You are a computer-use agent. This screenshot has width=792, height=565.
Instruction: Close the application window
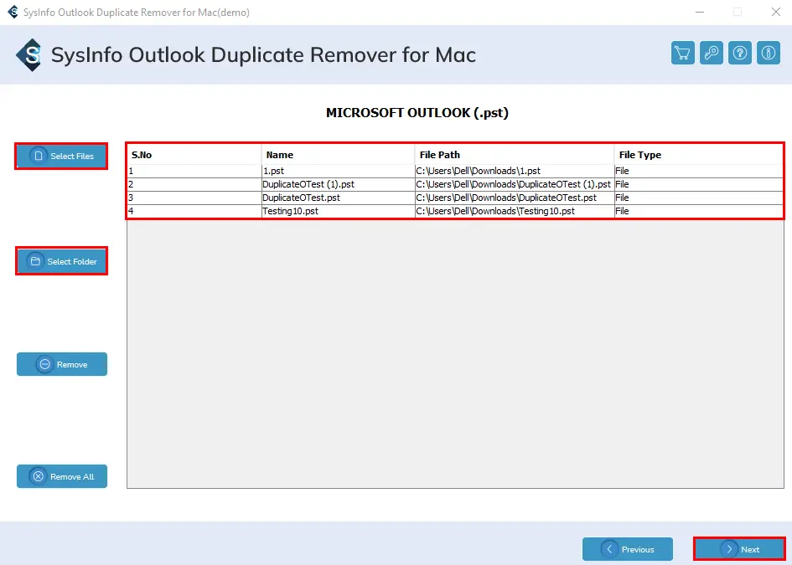point(776,12)
